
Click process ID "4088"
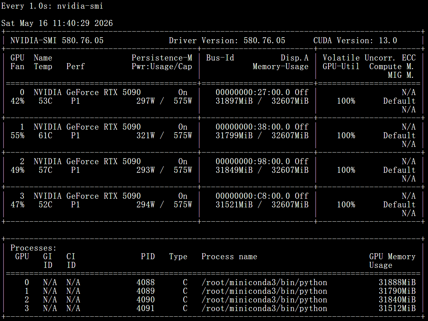click(x=145, y=282)
